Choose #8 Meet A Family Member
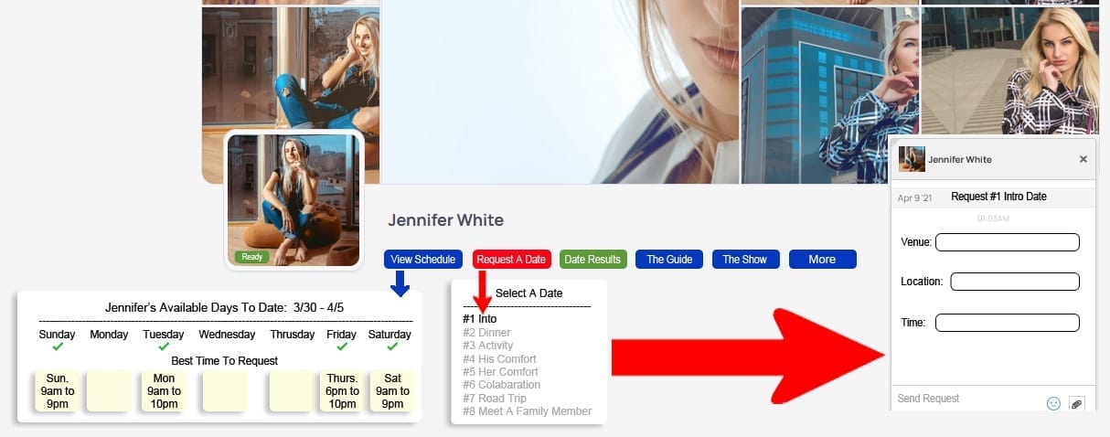Viewport: 1110px width, 437px height. click(x=528, y=411)
